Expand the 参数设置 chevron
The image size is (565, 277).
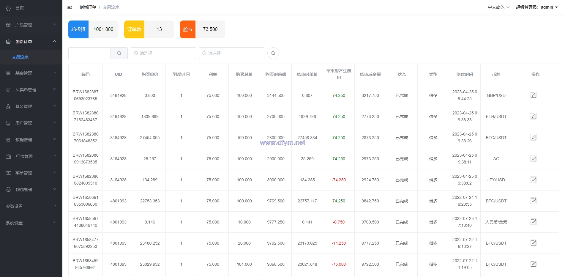55,206
